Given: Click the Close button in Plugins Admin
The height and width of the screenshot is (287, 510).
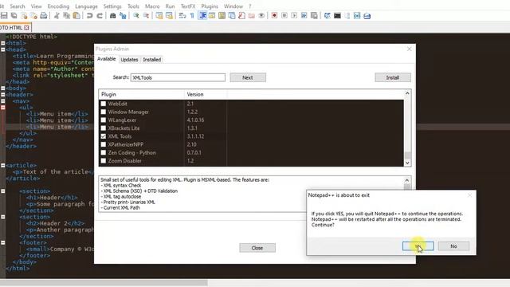Looking at the screenshot, I should [x=257, y=248].
